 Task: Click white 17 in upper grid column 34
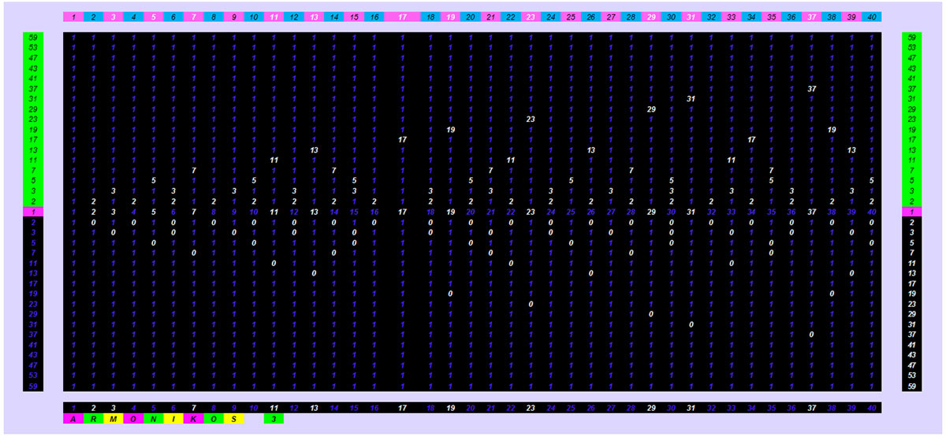751,139
